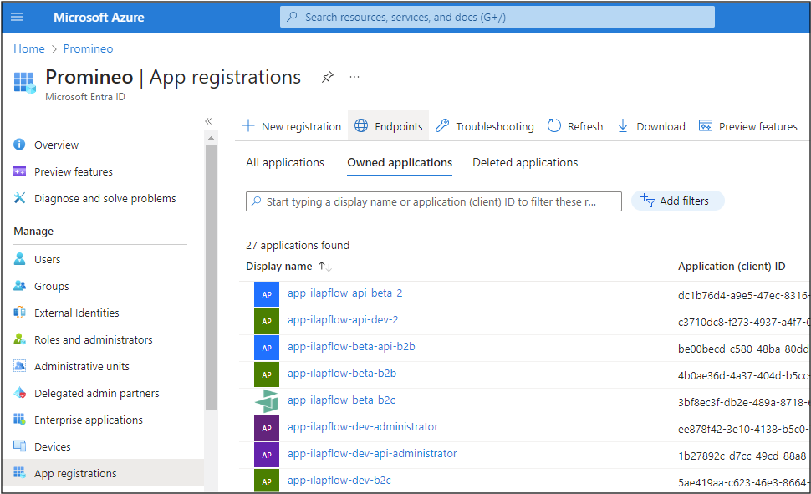Viewport: 811px width, 494px height.
Task: Open app-ilapflow-api-beta-2 registration
Action: [345, 293]
